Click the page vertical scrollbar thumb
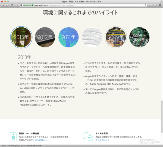The width and height of the screenshot is (163, 147). pos(162,117)
